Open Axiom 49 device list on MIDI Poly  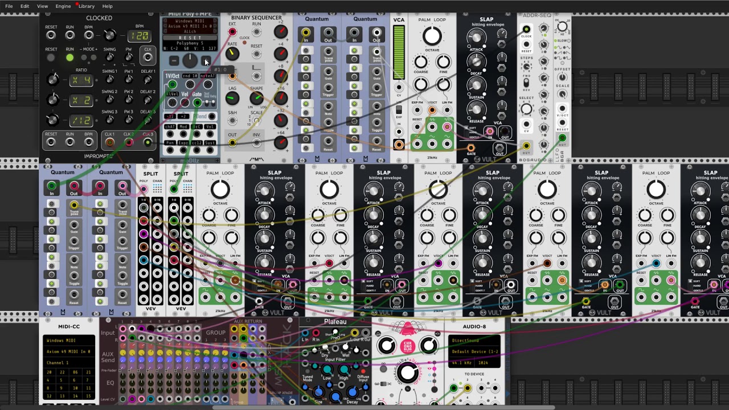point(190,26)
